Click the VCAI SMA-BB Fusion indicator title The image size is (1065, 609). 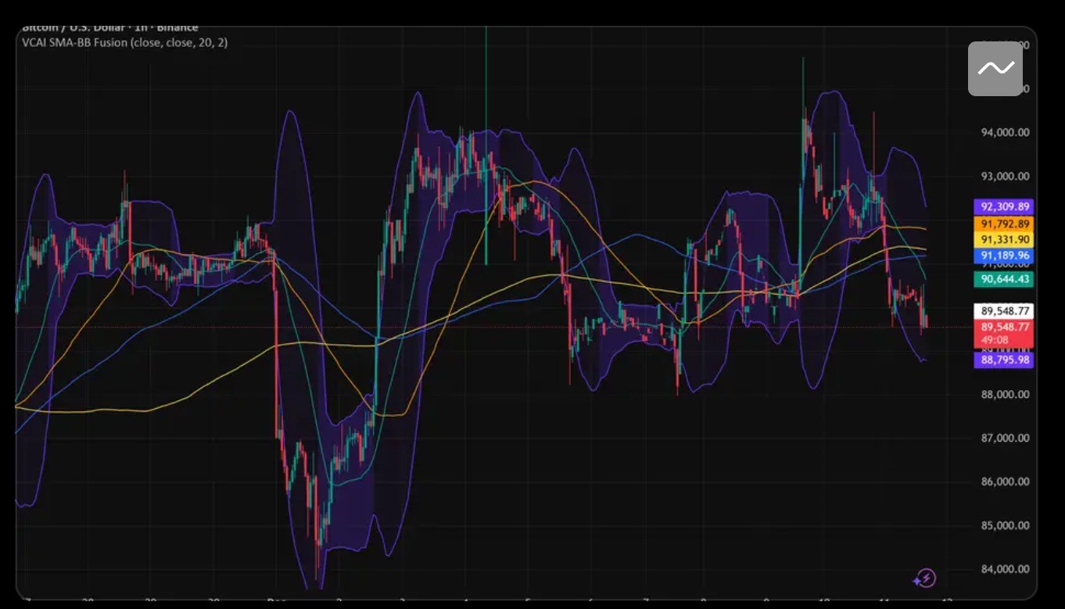click(x=125, y=43)
